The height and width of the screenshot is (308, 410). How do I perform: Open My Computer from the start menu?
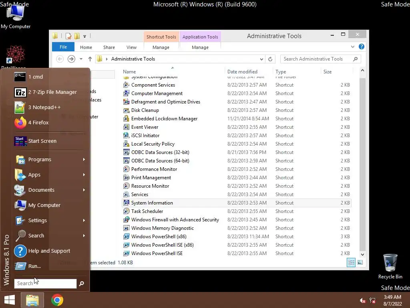[x=50, y=205]
